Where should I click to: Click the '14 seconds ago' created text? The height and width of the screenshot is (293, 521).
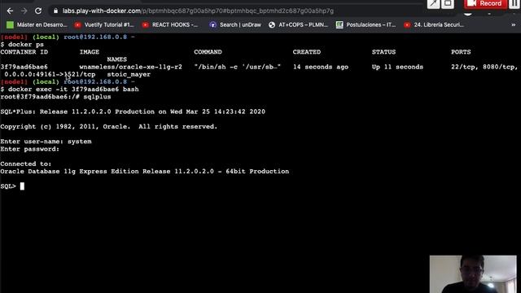(x=321, y=67)
